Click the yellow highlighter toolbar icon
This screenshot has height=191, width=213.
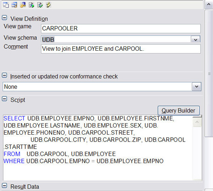49,5
